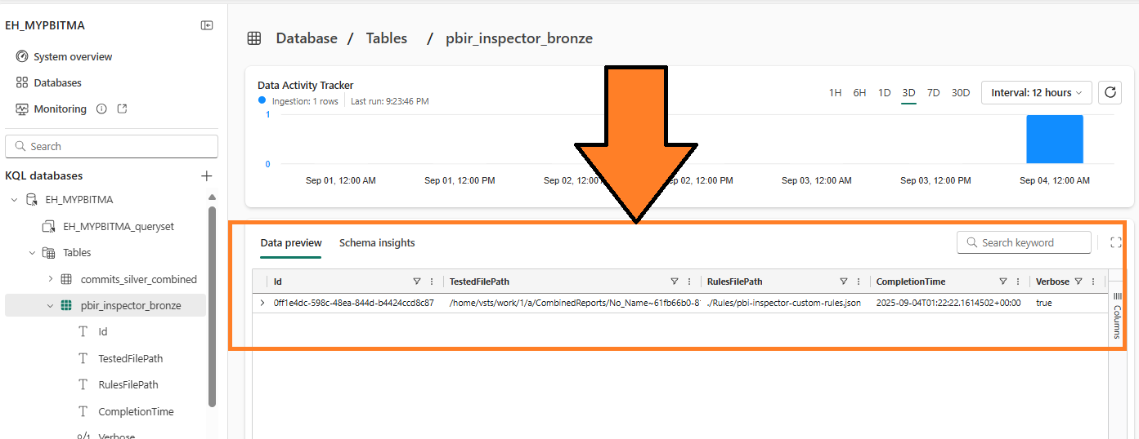Image resolution: width=1139 pixels, height=439 pixels.
Task: Open filter for the Id column
Action: click(416, 282)
